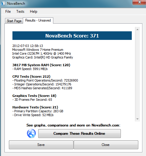Click the 3817 MB System RAM heading
Screen dimensions: 146x156
(41, 65)
